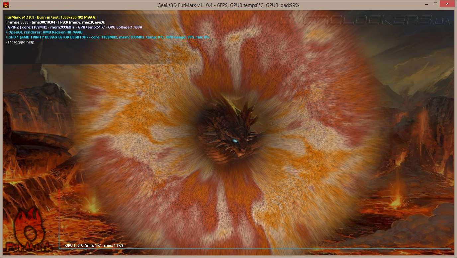
Task: Click the "GPU 1: 8°C" temperature graph label
Action: click(x=94, y=245)
